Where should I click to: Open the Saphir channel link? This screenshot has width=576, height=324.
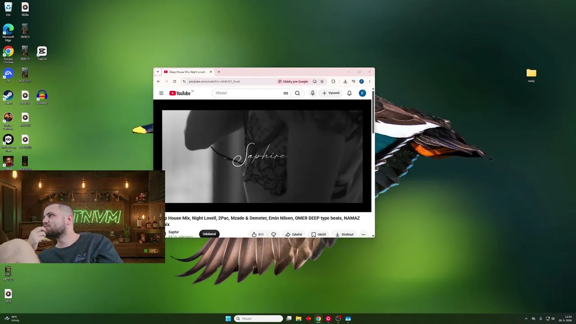point(174,232)
